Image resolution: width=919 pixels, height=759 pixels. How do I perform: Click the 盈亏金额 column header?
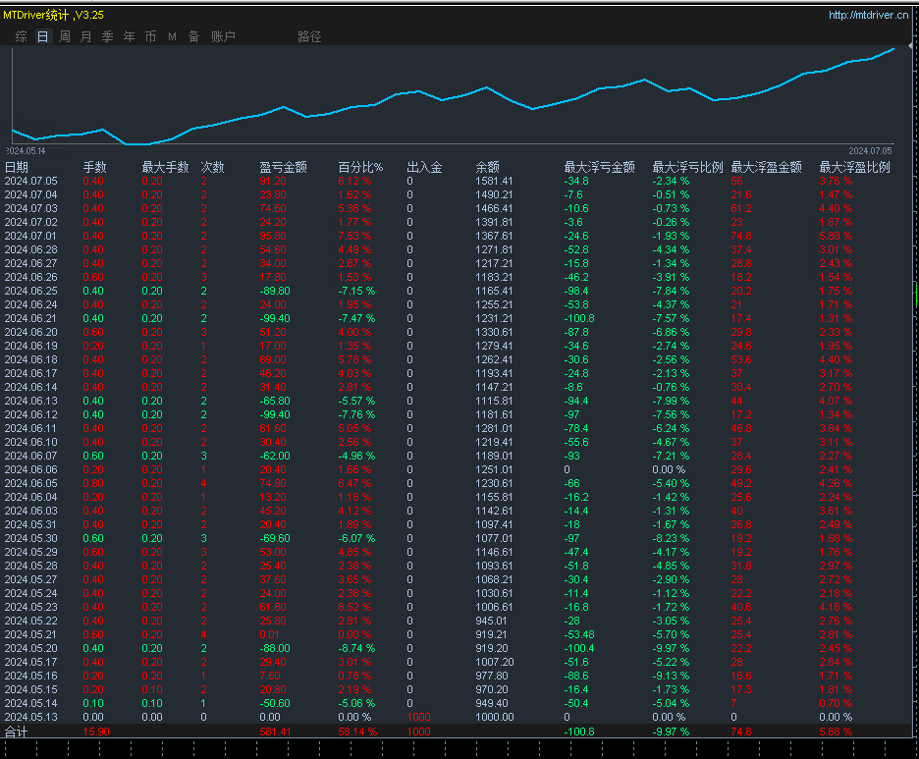(x=283, y=167)
